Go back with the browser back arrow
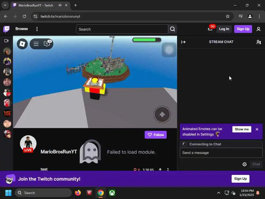The height and width of the screenshot is (199, 265). (x=6, y=16)
